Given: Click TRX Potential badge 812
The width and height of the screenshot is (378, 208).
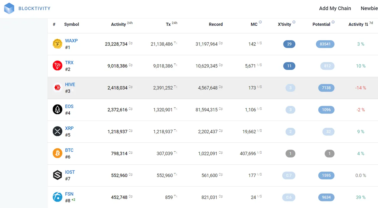Looking at the screenshot, I should 328,66.
